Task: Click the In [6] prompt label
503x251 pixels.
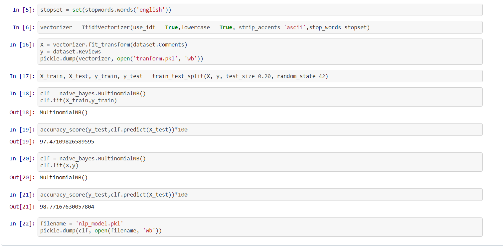Action: coord(24,27)
